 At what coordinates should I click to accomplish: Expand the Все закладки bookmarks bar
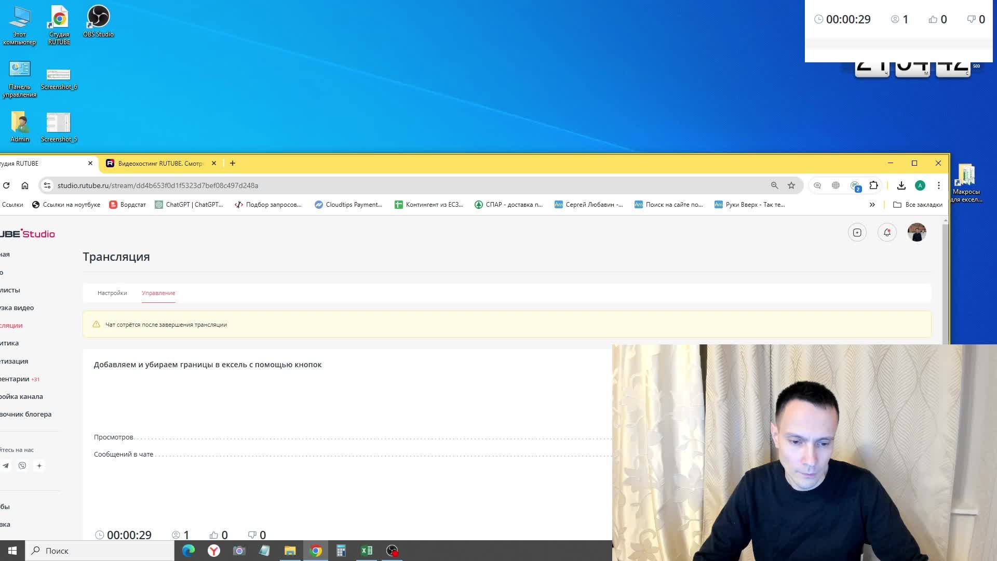(918, 204)
